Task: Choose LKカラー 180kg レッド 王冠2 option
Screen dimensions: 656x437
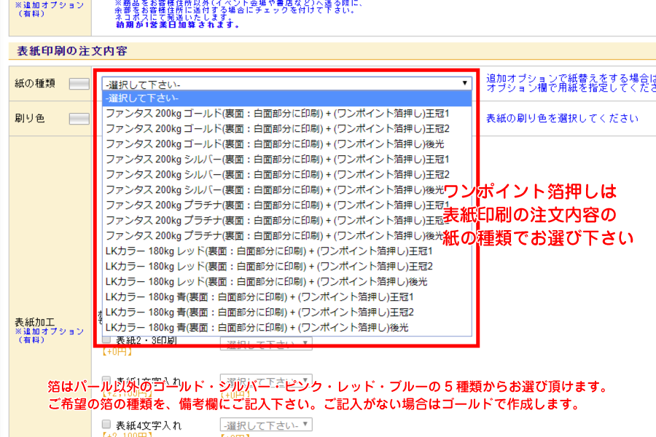Action: point(287,267)
